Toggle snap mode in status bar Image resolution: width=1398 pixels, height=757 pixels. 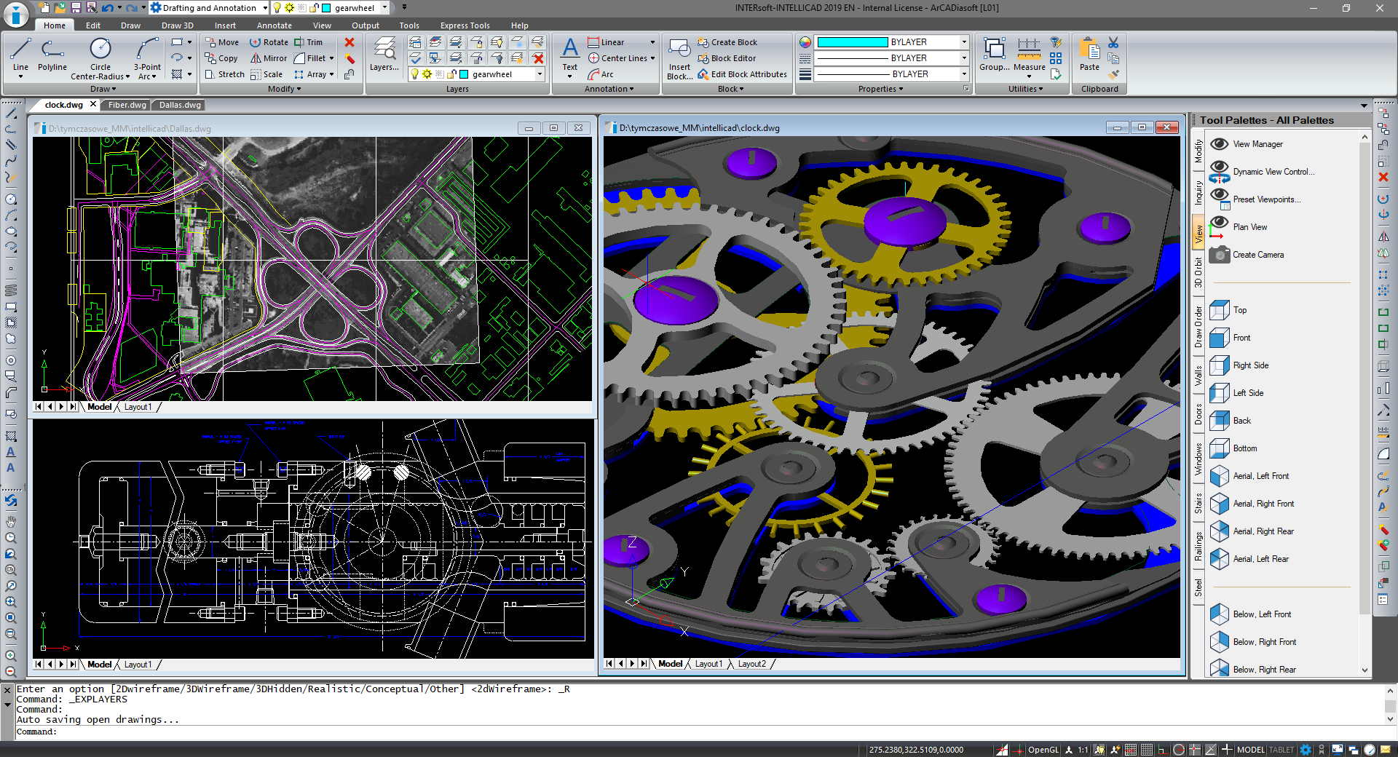[1131, 750]
